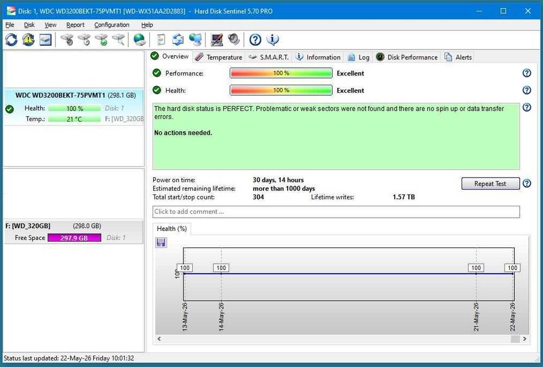This screenshot has height=367, width=543.
Task: Click the 'No actions needed.' status text
Action: [183, 132]
